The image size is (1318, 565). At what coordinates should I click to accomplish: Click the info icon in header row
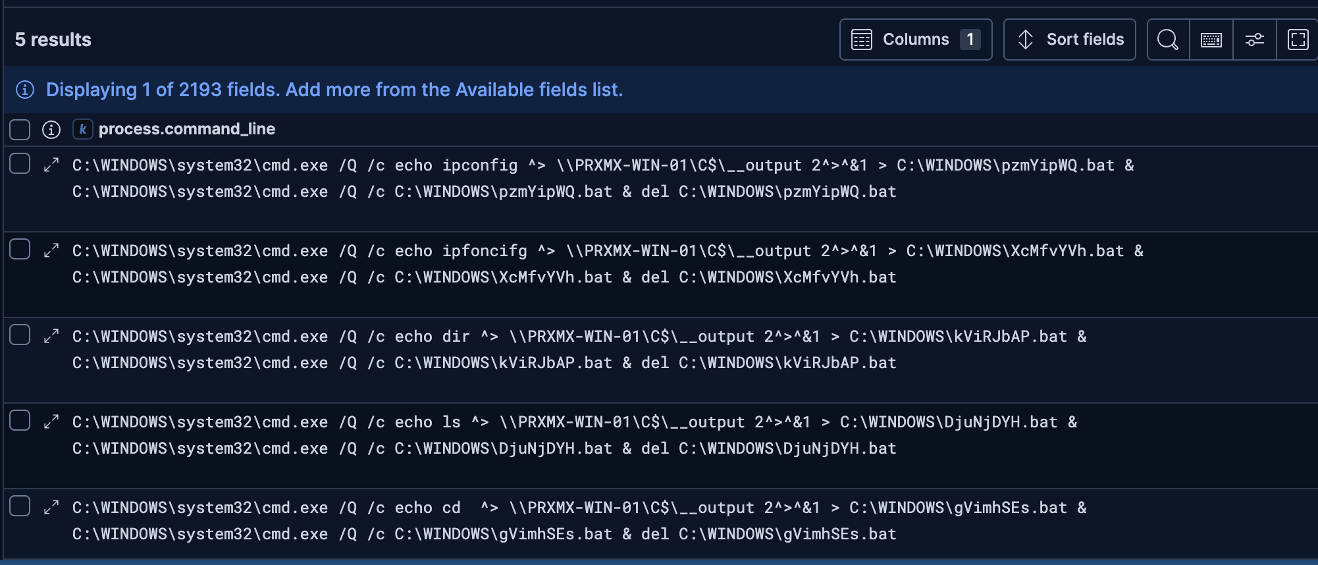[51, 130]
